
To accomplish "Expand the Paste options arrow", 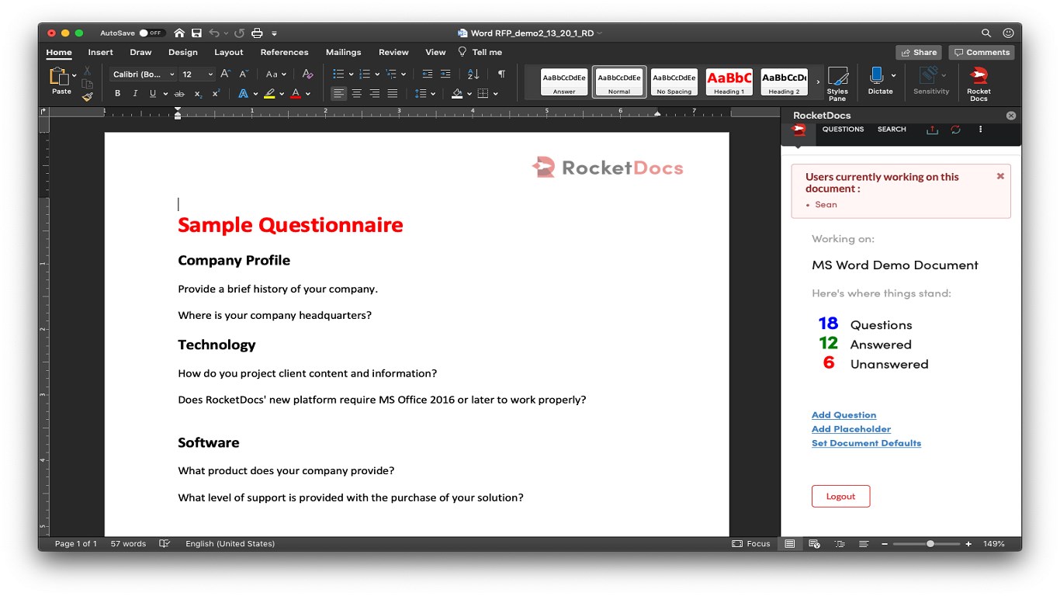I will click(74, 76).
